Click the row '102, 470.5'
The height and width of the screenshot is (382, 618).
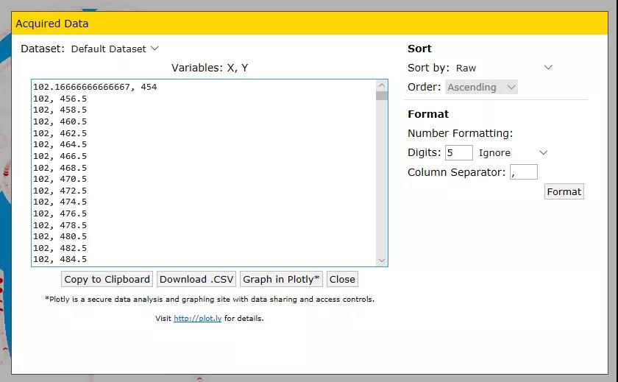[60, 179]
